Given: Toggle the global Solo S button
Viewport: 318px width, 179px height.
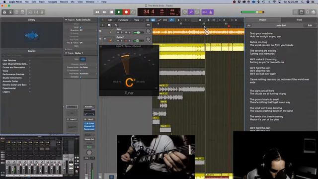Looking at the screenshot, I should click(116, 25).
